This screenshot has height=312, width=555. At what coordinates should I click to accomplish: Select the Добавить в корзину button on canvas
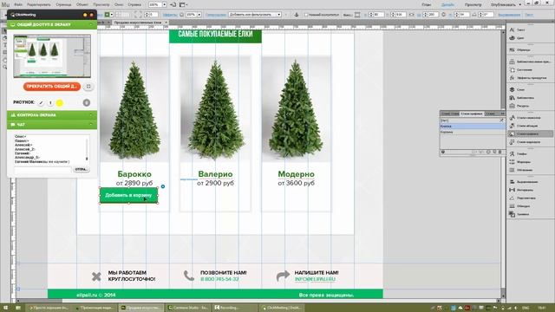click(x=129, y=195)
